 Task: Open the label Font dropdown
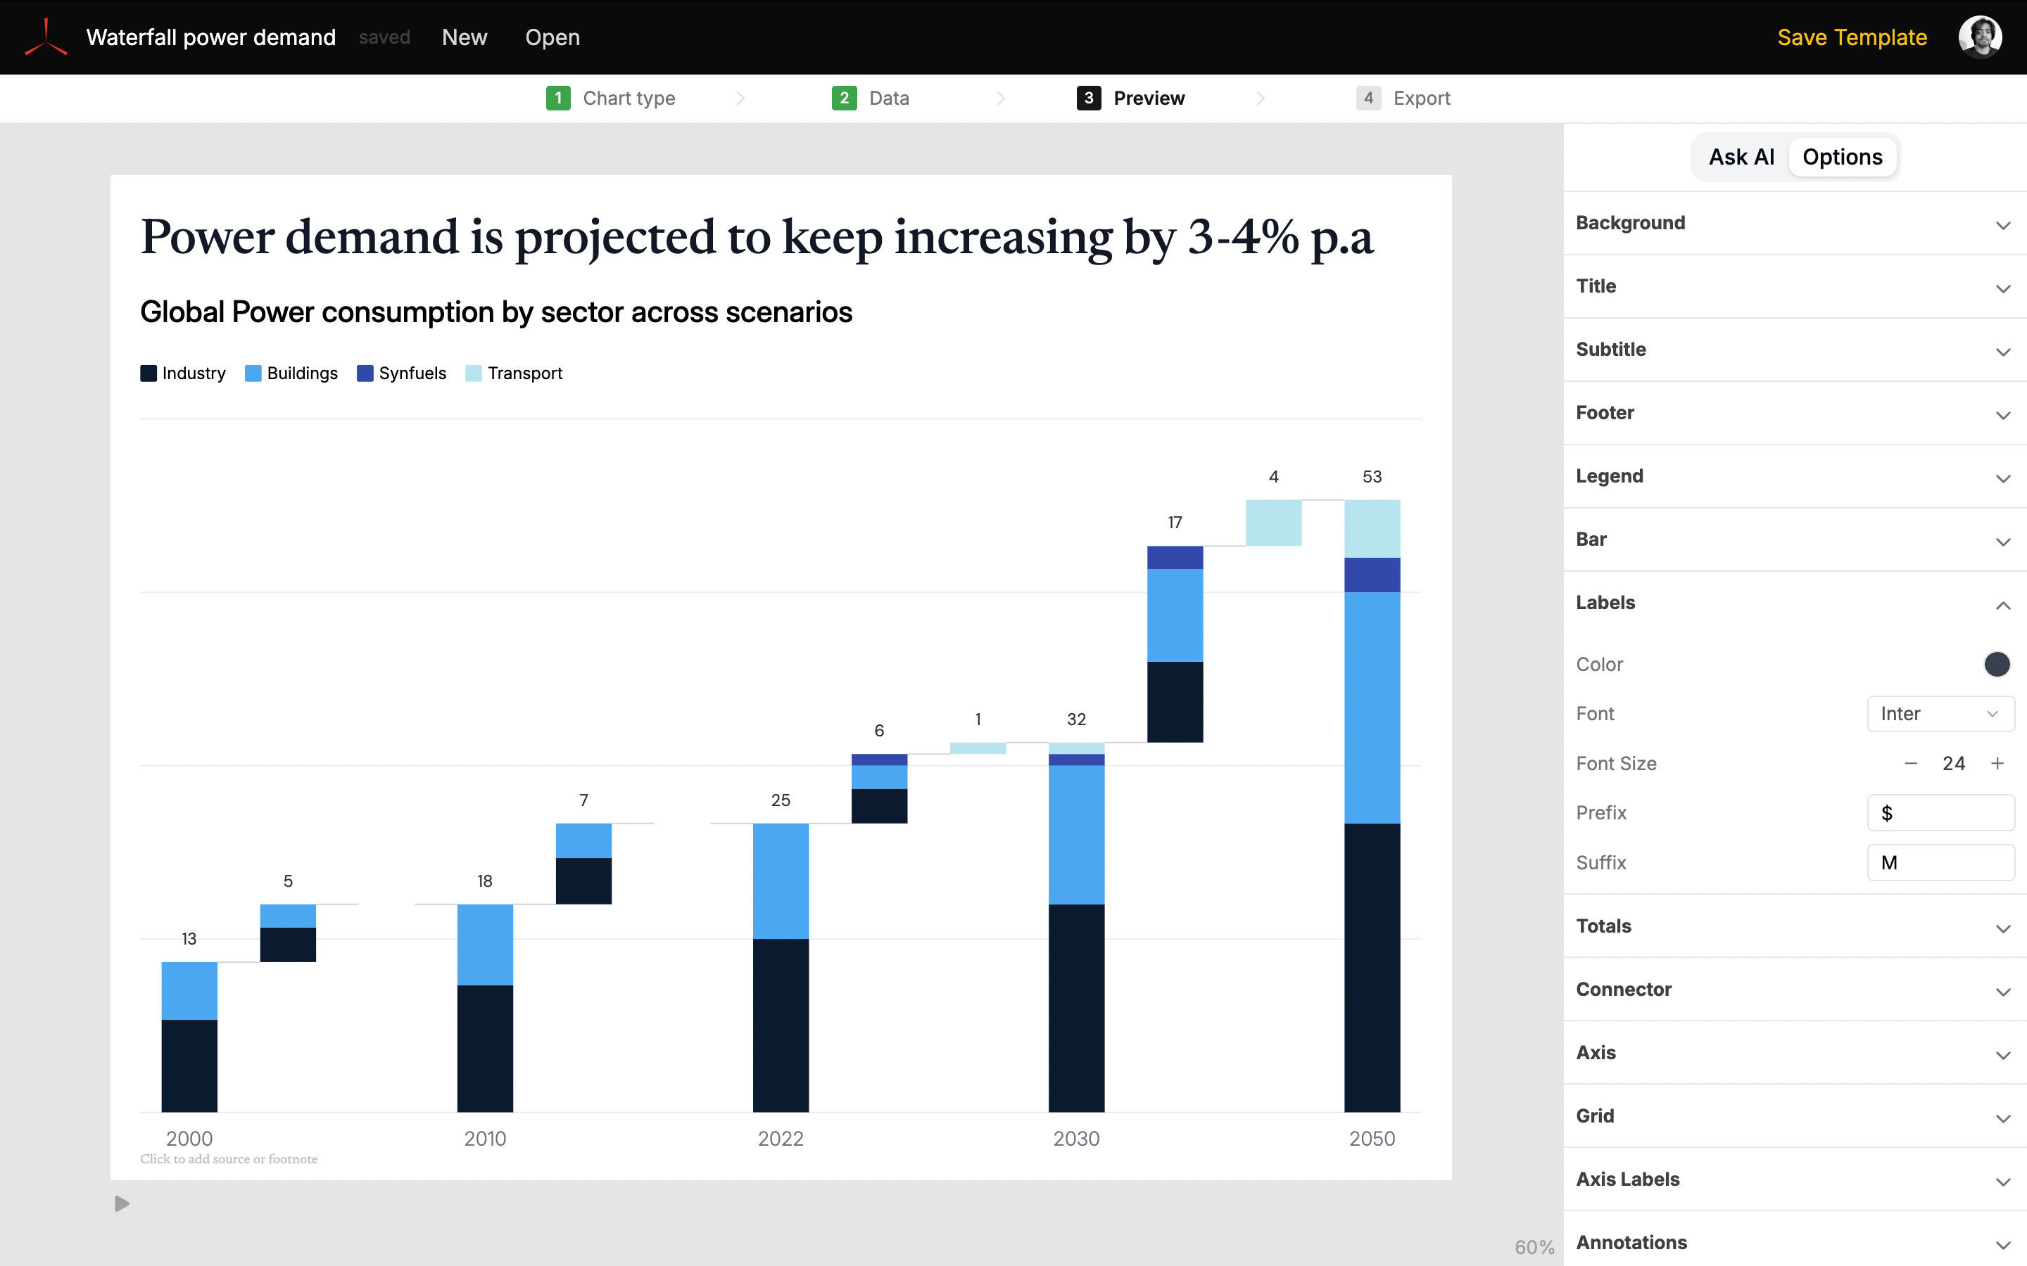coord(1940,713)
